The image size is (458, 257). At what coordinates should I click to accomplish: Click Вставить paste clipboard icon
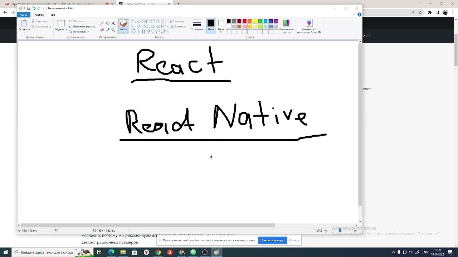[24, 24]
